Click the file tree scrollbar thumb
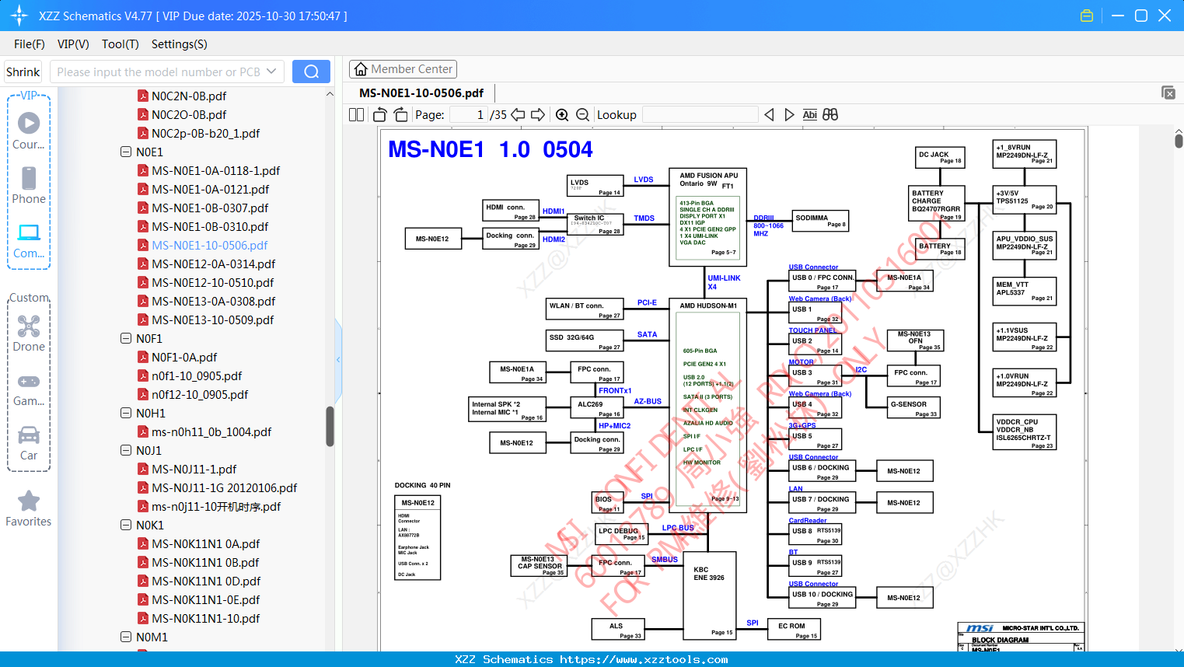Image resolution: width=1184 pixels, height=667 pixels. pyautogui.click(x=330, y=426)
